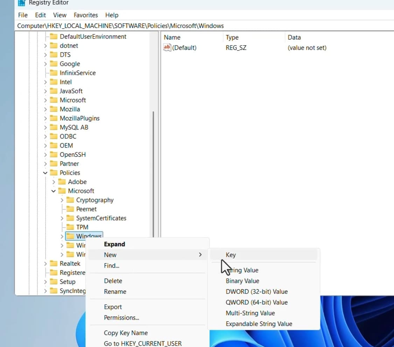Screen dimensions: 394x347
Task: Open the Favorites menu
Action: coord(86,15)
